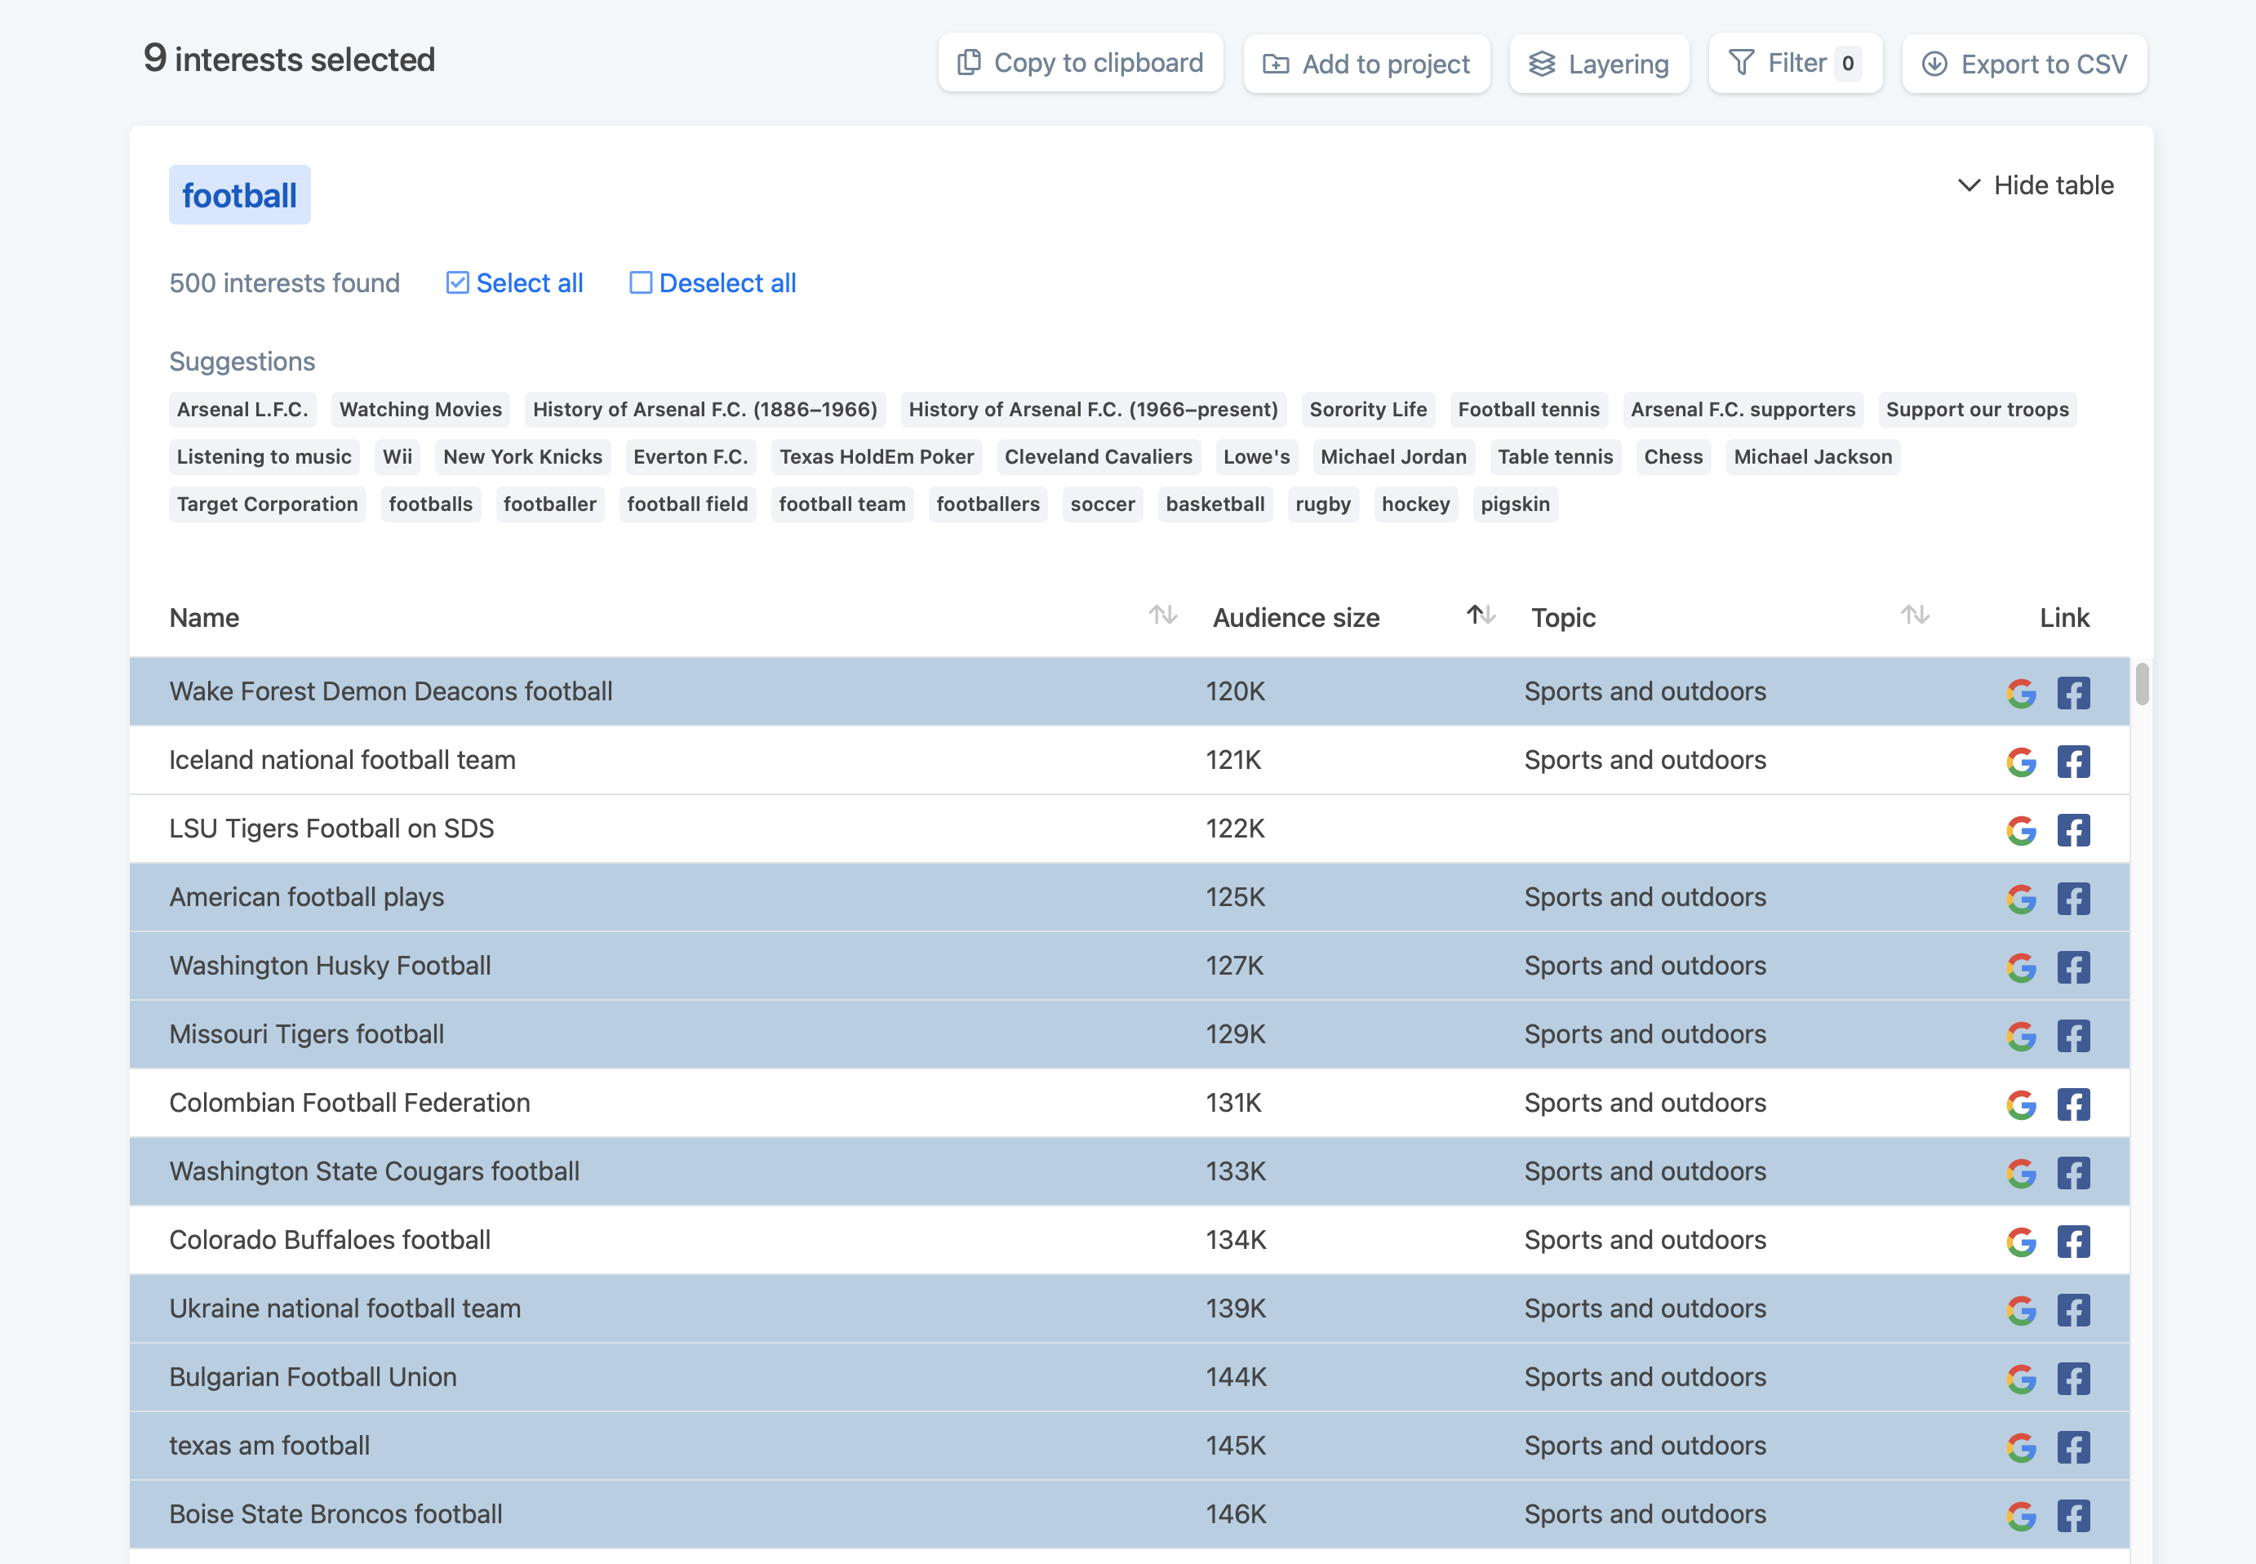Pick the basketball suggestion chip
The width and height of the screenshot is (2256, 1564).
[x=1215, y=504]
